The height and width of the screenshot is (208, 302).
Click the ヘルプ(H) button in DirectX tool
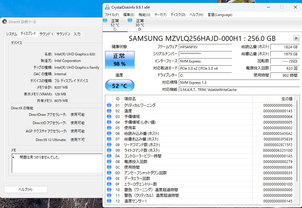26,190
